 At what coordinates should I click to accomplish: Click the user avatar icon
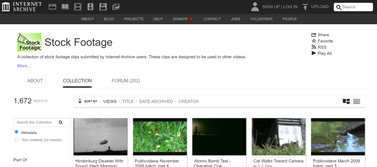255,7
